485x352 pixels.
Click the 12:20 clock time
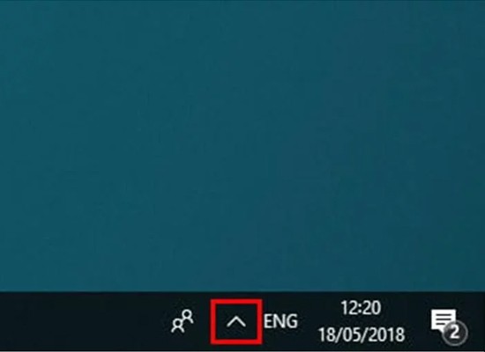click(361, 308)
